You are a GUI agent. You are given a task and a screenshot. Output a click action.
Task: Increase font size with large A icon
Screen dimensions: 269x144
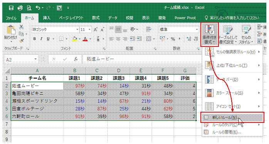96,30
